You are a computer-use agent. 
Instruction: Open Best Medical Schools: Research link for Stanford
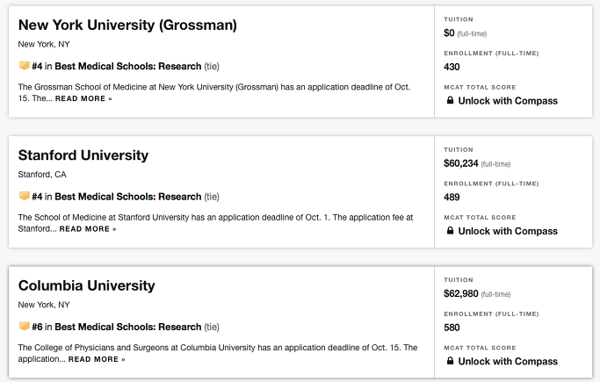[x=127, y=197]
